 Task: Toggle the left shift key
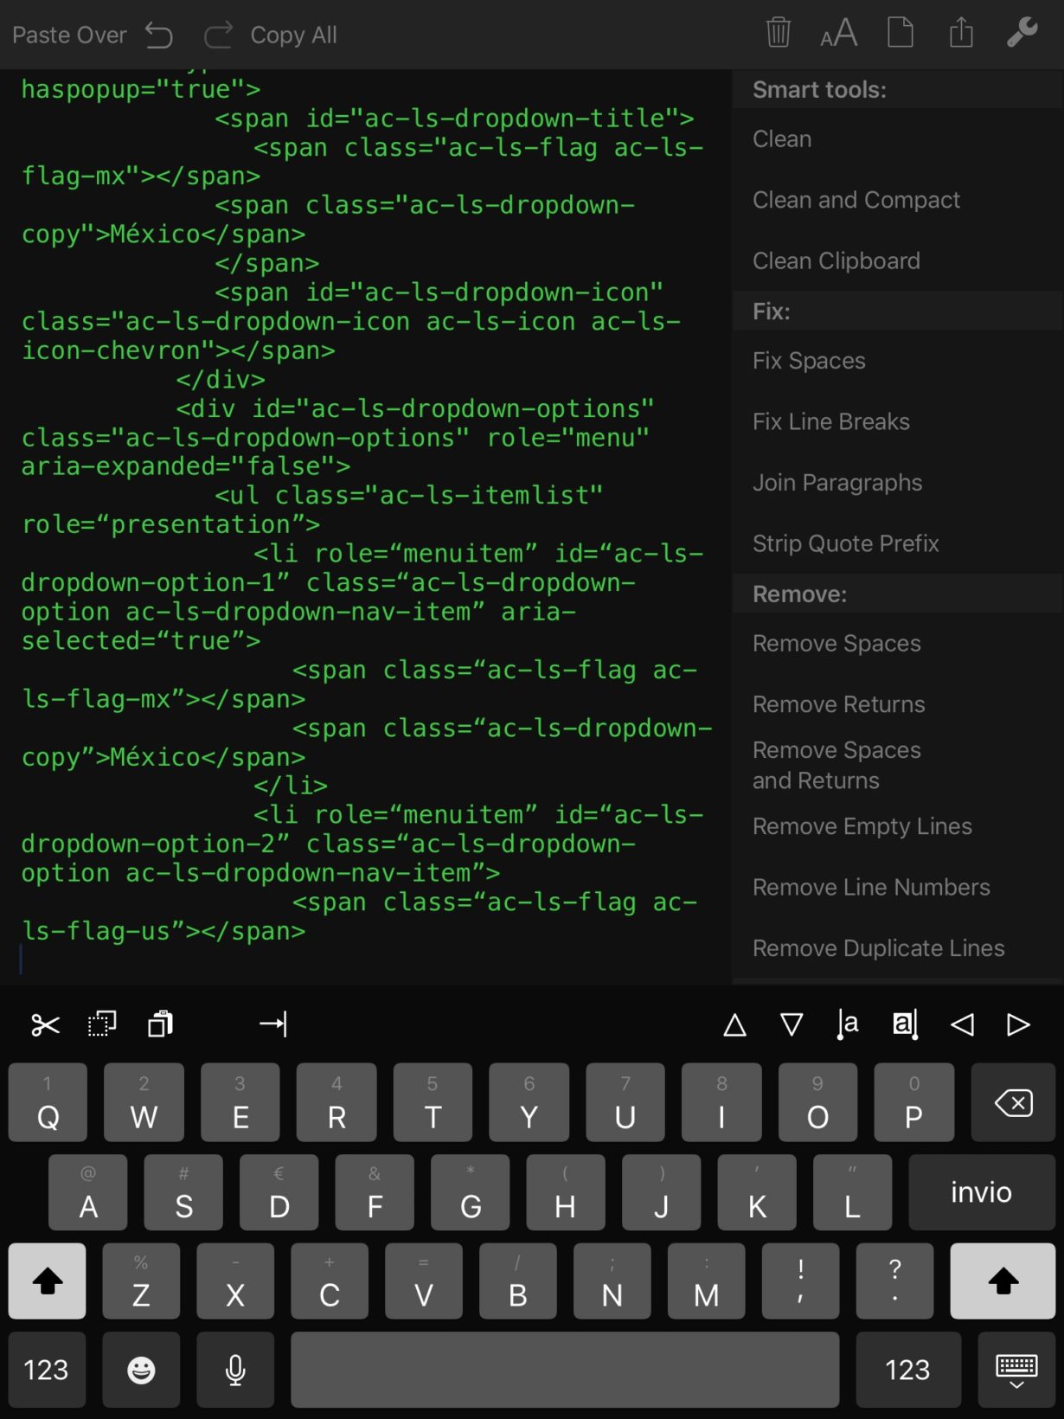[48, 1281]
